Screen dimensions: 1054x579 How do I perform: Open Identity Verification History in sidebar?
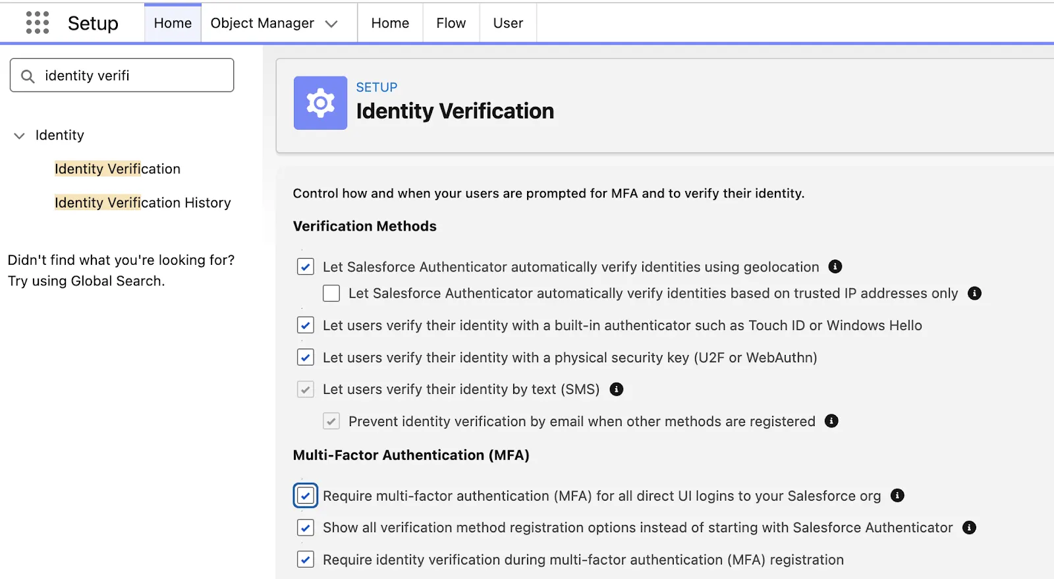click(142, 203)
